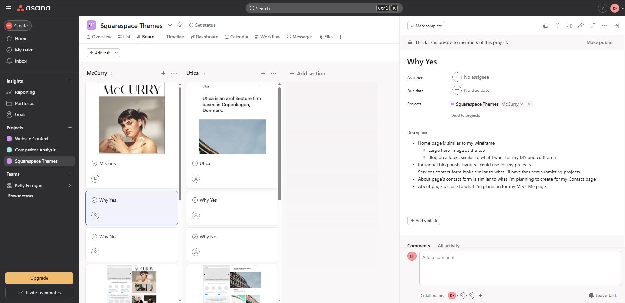The height and width of the screenshot is (303, 625).
Task: Open the subtasks icon in task toolbar
Action: [569, 26]
